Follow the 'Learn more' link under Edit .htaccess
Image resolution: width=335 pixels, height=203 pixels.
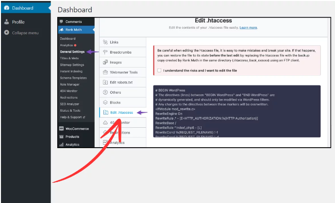coord(248,28)
